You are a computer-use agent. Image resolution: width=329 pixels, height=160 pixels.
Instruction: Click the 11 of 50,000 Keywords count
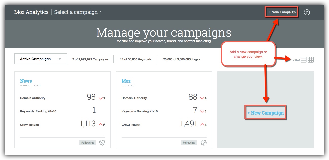tap(136, 59)
